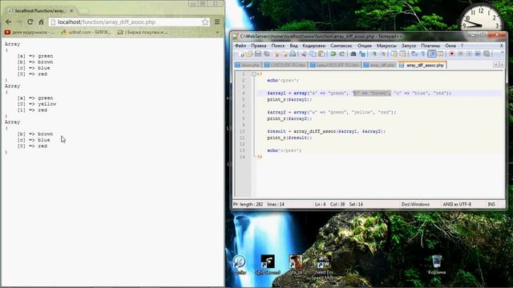Click the macro Playback icon in Notepad++
The width and height of the screenshot is (513, 288).
pyautogui.click(x=469, y=54)
